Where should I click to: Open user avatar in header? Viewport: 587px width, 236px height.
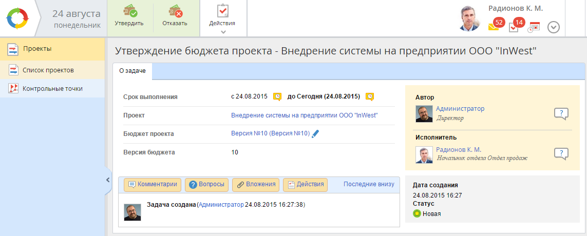pos(469,18)
